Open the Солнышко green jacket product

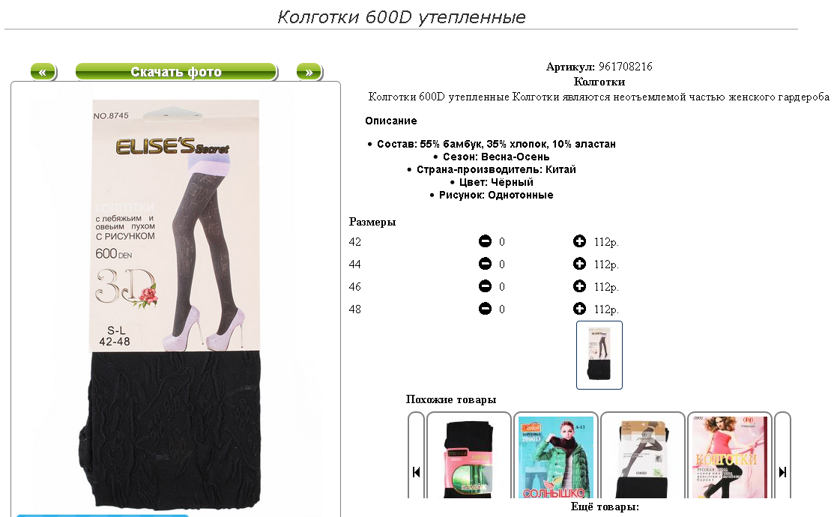(x=556, y=457)
